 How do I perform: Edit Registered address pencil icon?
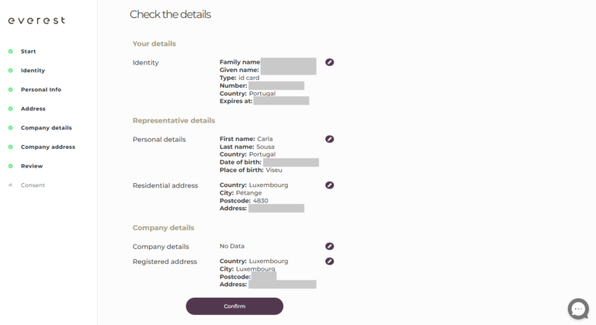point(330,261)
